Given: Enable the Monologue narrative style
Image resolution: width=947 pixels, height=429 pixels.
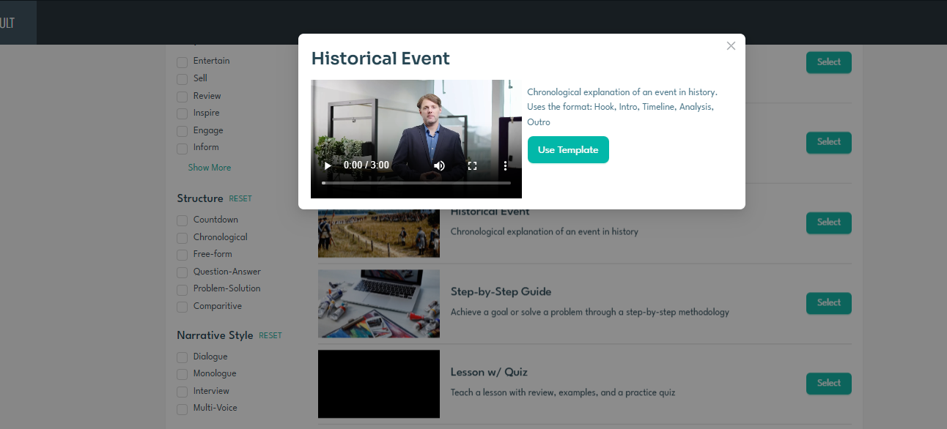Looking at the screenshot, I should coord(183,374).
